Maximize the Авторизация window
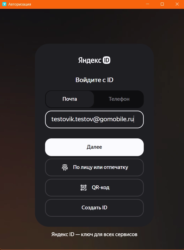Screen dimensions: 184x250 (162, 4)
